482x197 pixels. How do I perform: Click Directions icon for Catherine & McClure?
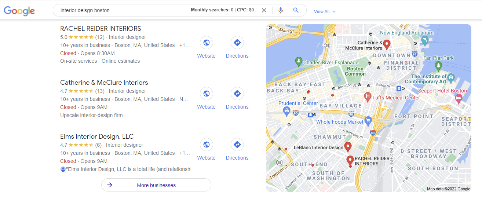237,94
